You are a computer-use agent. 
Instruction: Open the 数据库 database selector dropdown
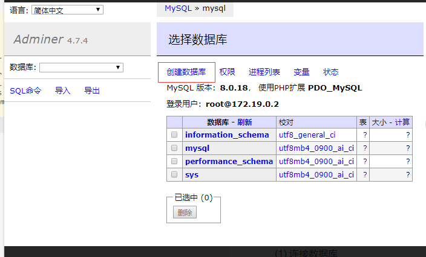[81, 68]
